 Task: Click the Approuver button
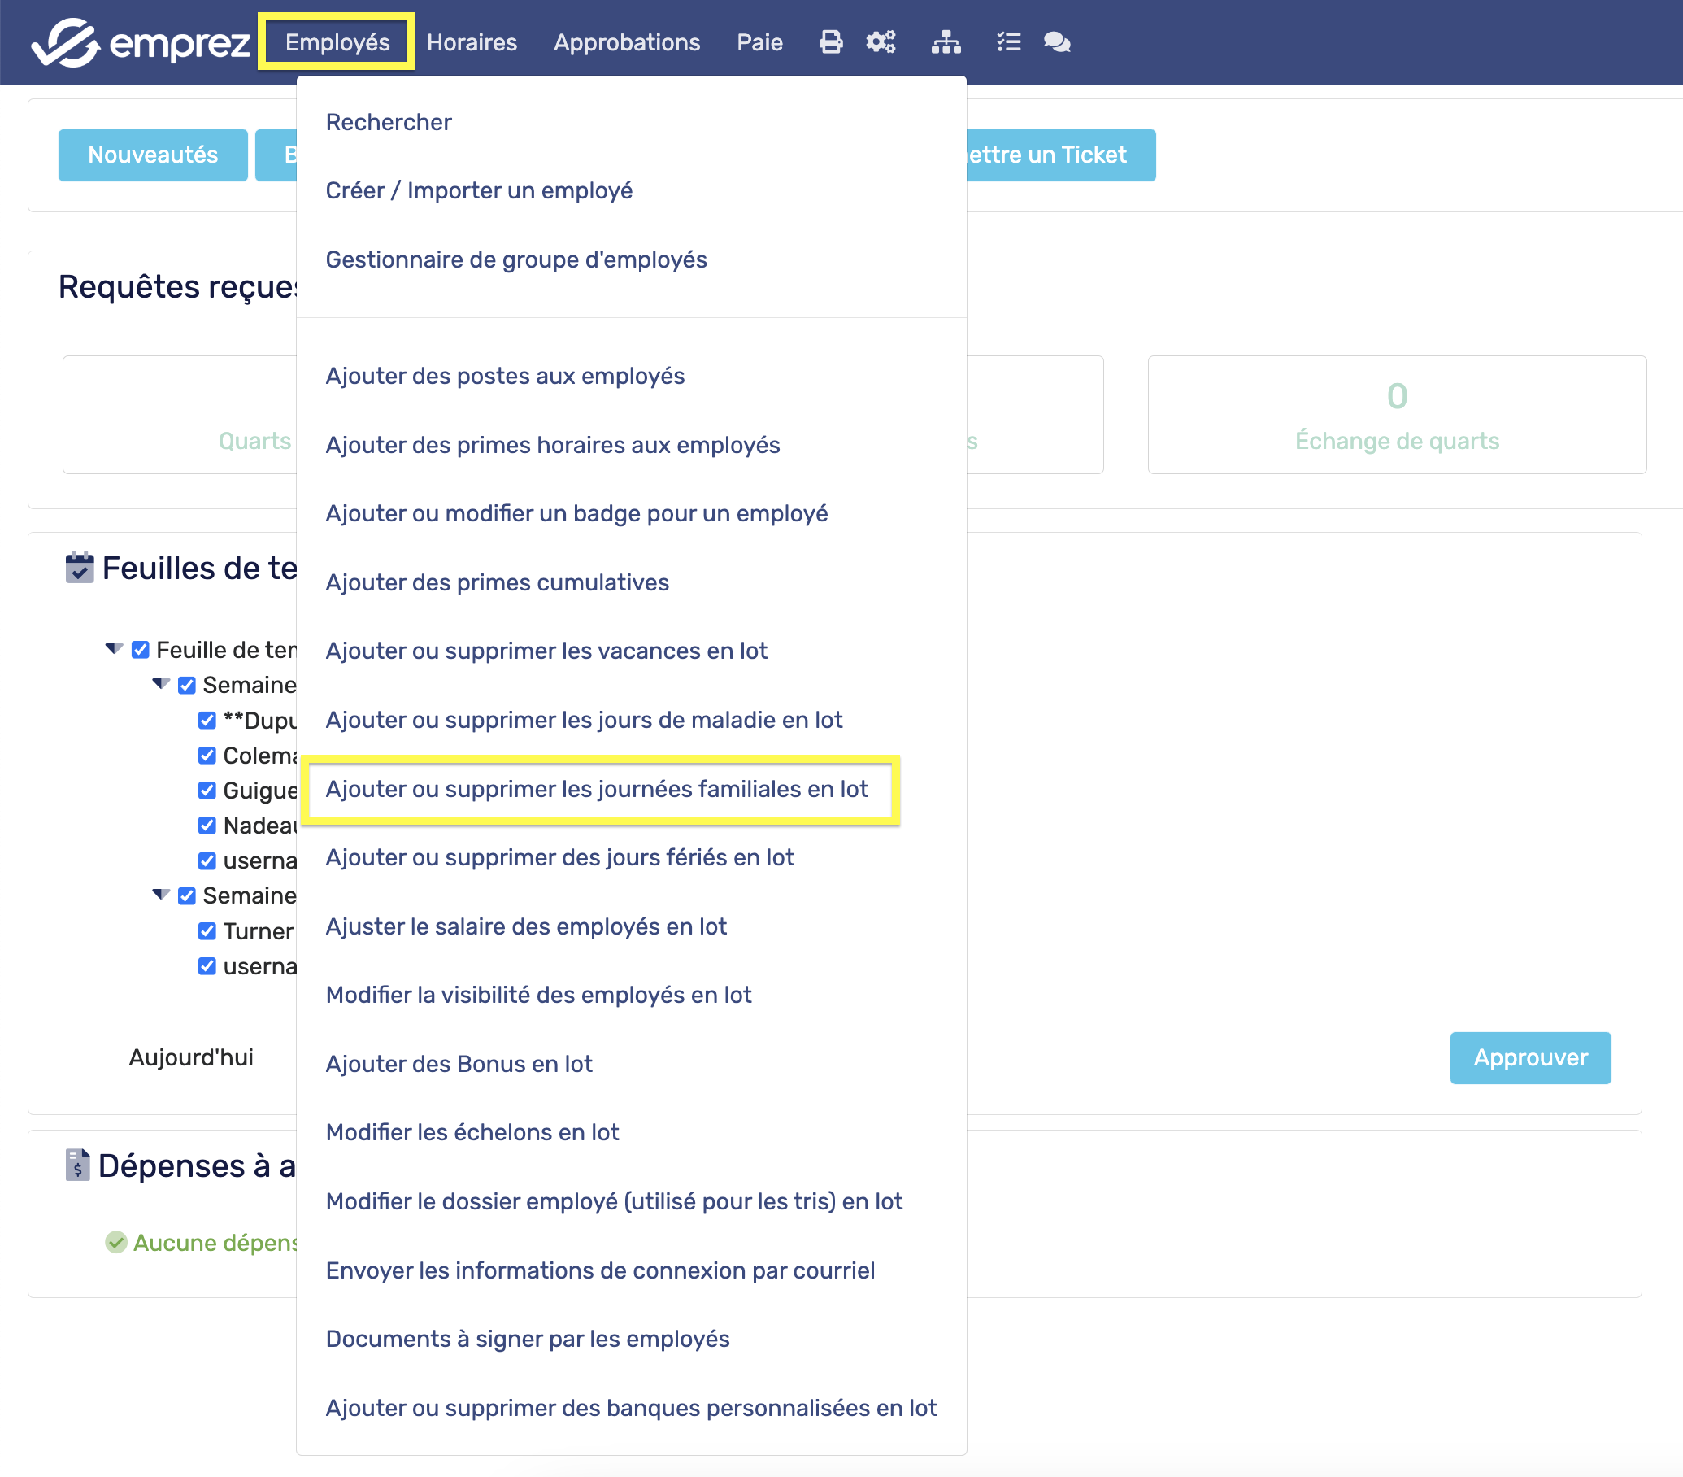coord(1529,1057)
